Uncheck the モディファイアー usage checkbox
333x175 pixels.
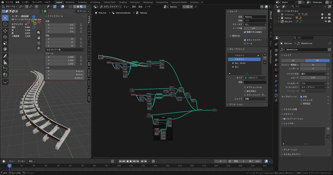tap(245, 40)
